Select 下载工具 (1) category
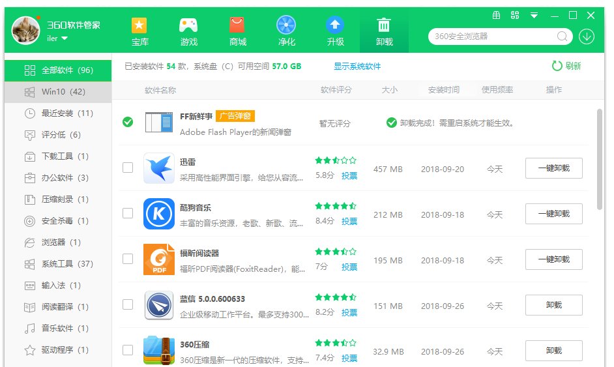This screenshot has height=367, width=614. coord(58,156)
